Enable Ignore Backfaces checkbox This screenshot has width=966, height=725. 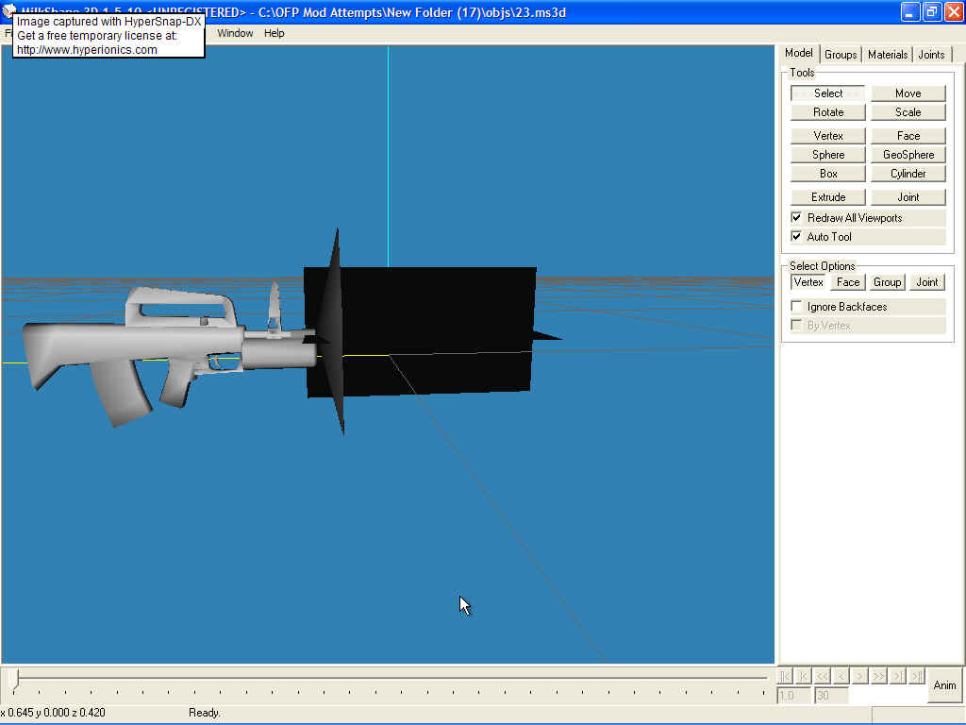point(797,307)
